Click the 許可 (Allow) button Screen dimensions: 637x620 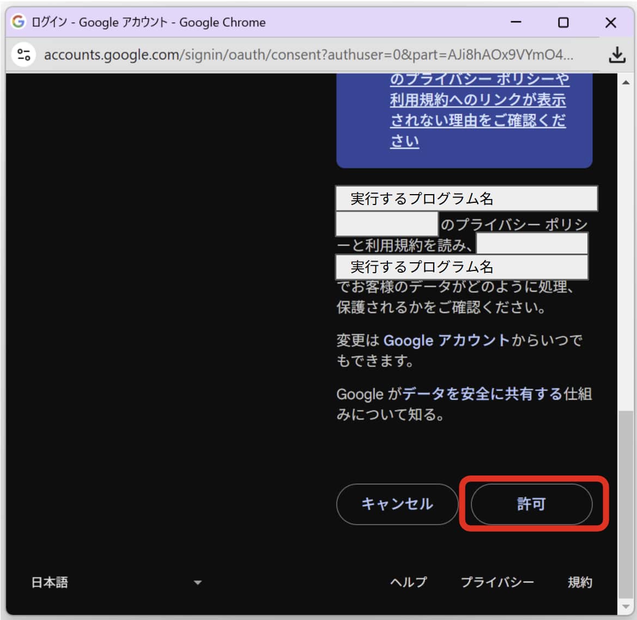pyautogui.click(x=531, y=504)
